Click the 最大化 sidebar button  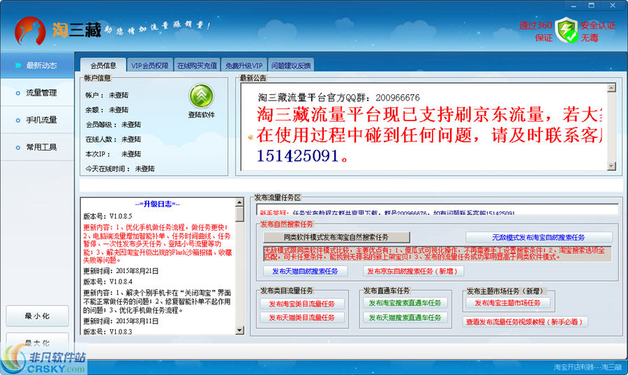pos(37,343)
